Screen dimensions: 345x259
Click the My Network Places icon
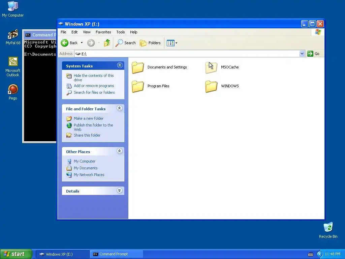click(x=69, y=175)
